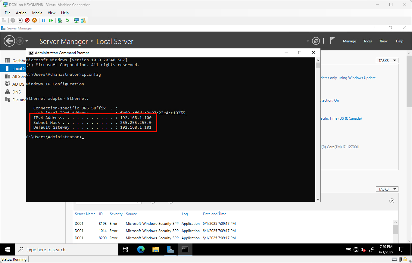The height and width of the screenshot is (263, 412).
Task: Open Server Manager's Manage menu
Action: [x=349, y=41]
